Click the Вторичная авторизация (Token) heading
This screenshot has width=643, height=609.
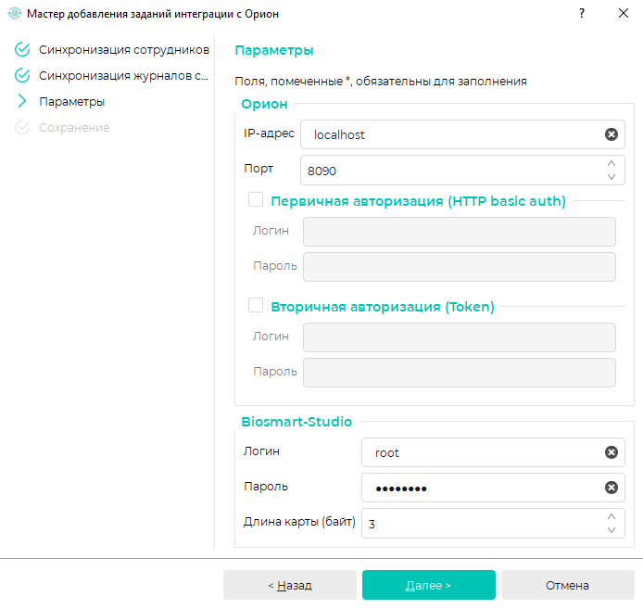(383, 307)
